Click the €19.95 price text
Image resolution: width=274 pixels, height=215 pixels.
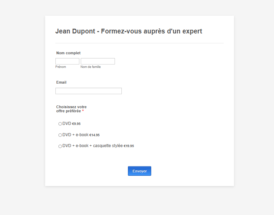coord(129,146)
